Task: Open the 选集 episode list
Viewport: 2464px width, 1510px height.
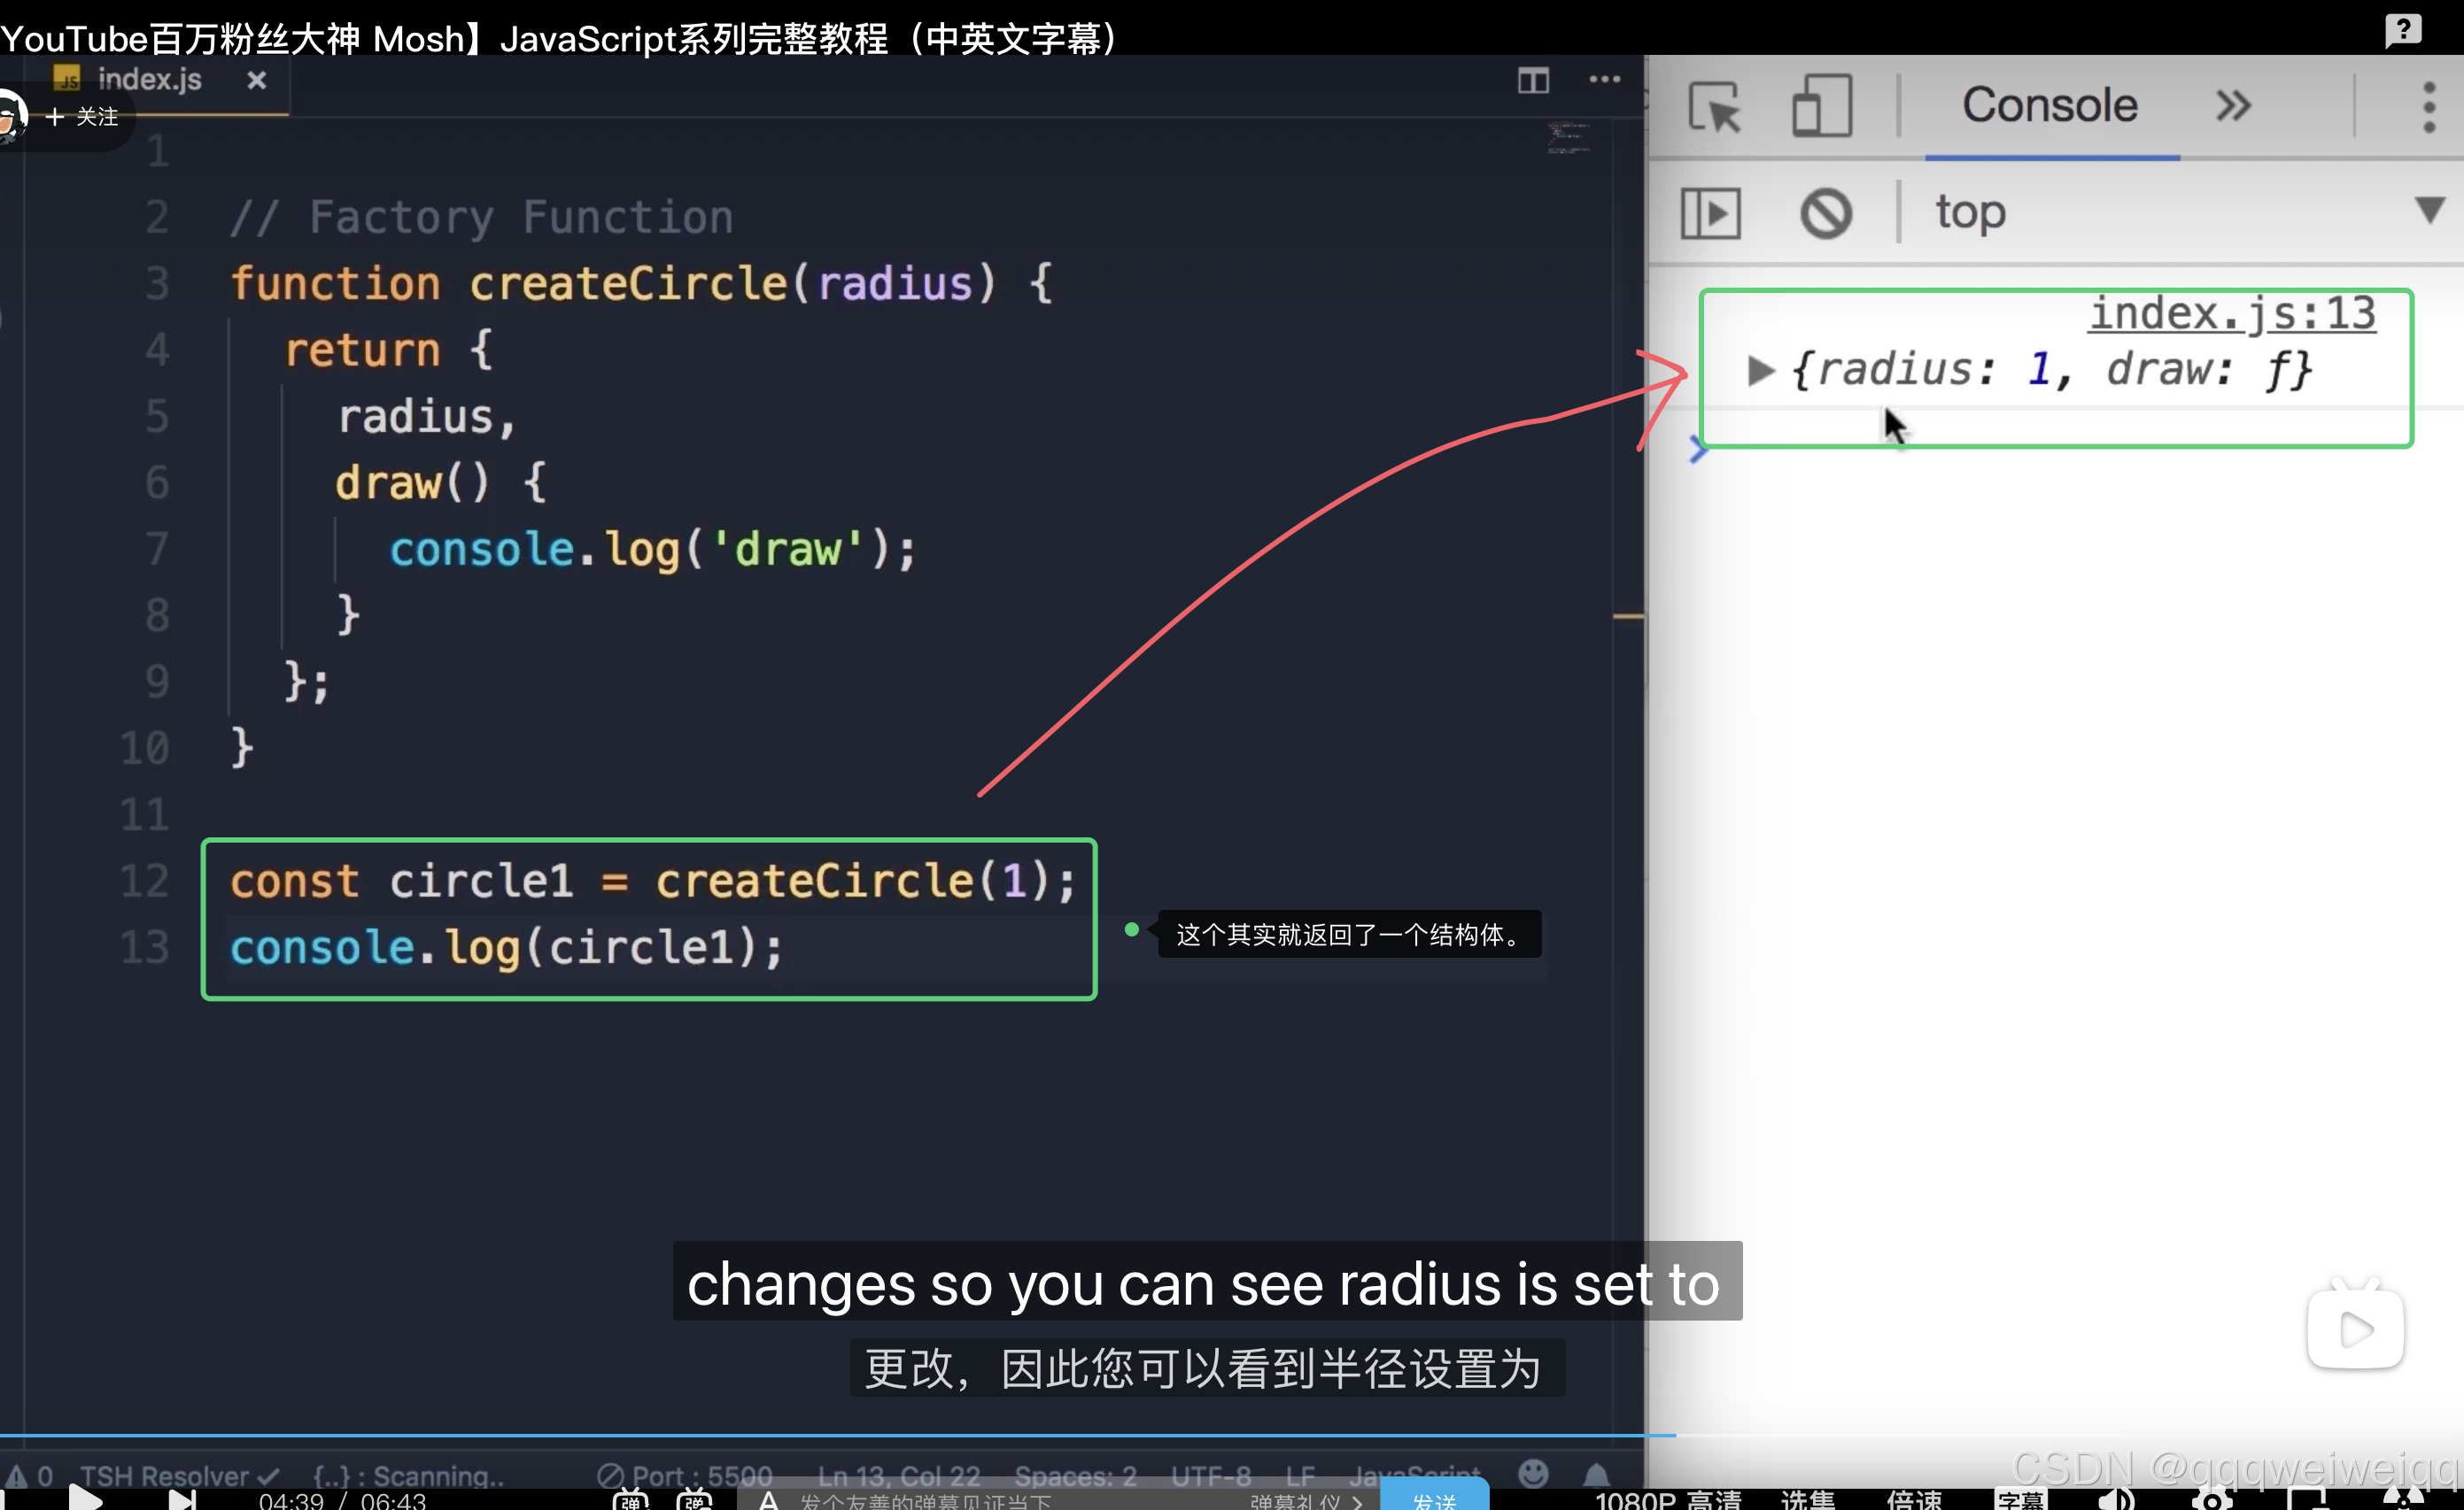Action: (1808, 1499)
